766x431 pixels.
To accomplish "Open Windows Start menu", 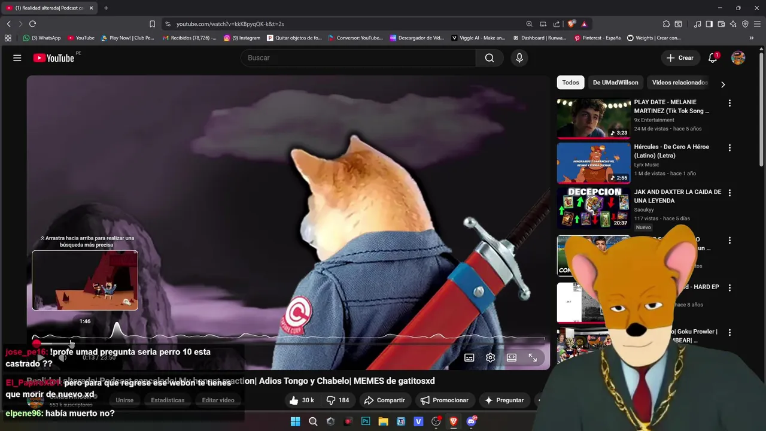I will [295, 421].
